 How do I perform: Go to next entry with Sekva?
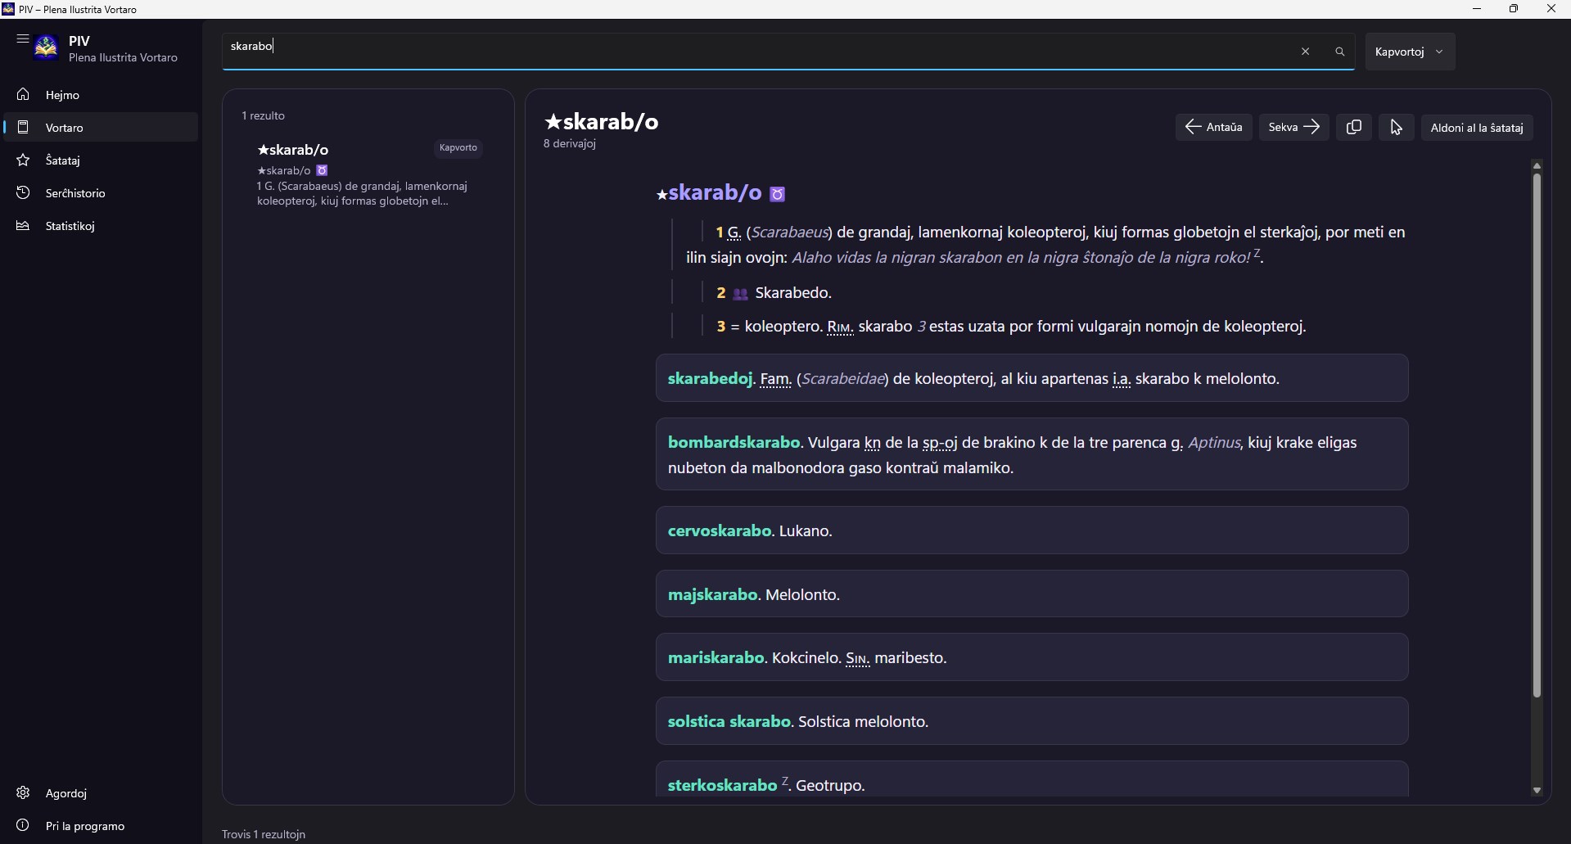tap(1294, 127)
